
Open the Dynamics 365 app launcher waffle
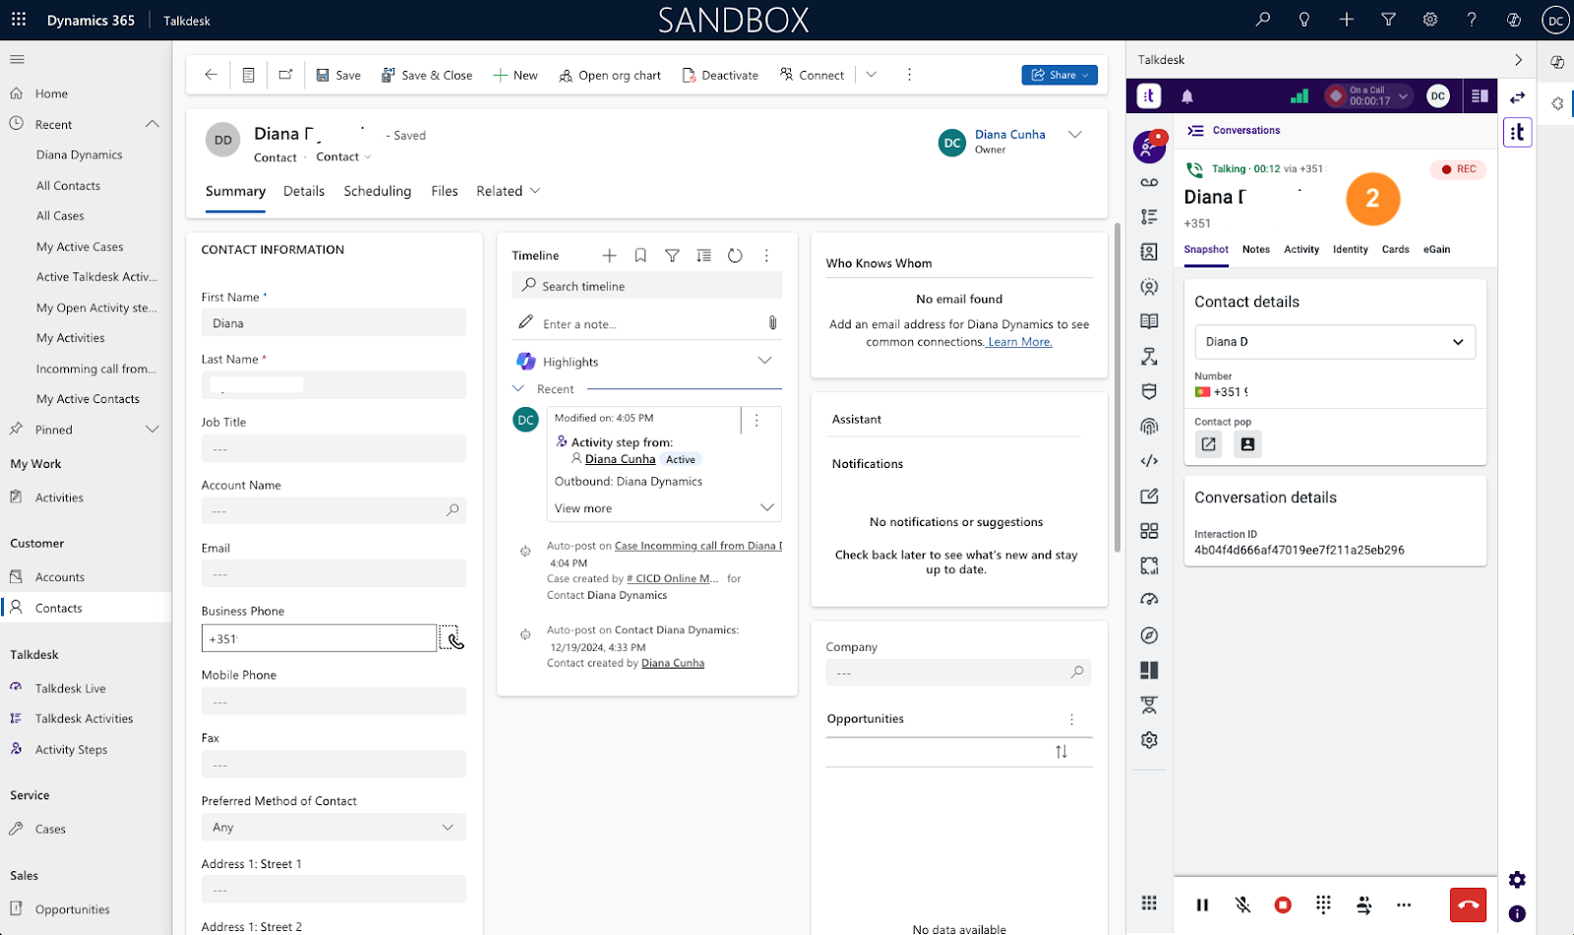[x=19, y=20]
